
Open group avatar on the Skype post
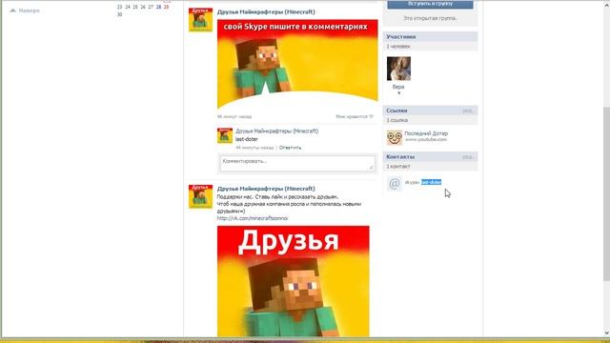click(x=200, y=20)
